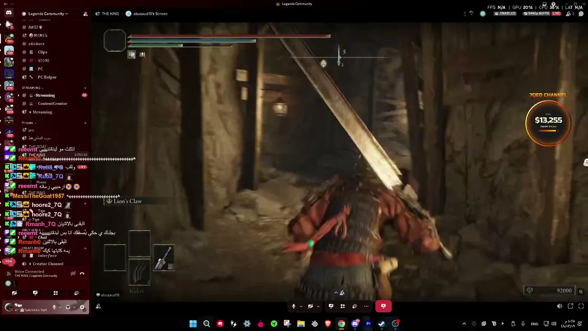Disconnect from the voice channel
588x331 pixels.
pos(82,274)
